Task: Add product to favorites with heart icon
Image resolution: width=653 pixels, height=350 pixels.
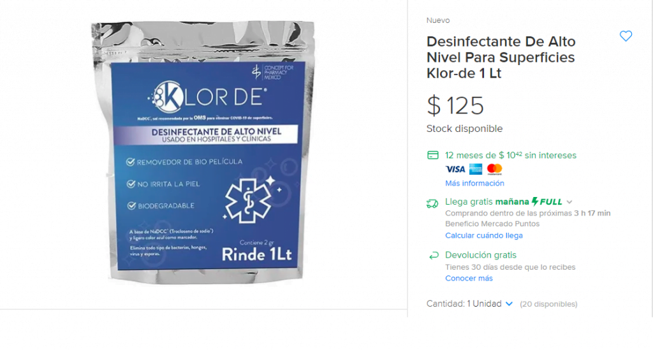Action: [626, 36]
